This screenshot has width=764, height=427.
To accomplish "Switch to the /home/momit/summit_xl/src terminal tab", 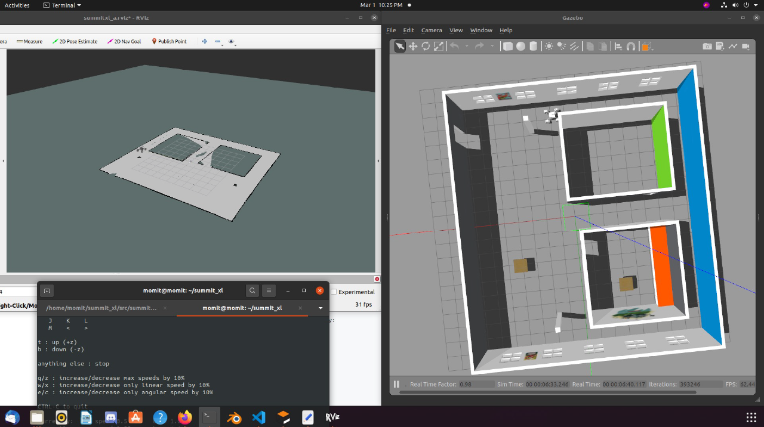I will pos(101,308).
